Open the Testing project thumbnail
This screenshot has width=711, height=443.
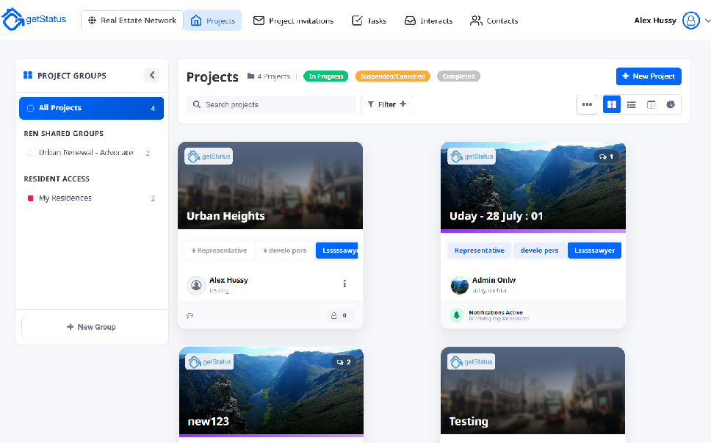(x=533, y=390)
